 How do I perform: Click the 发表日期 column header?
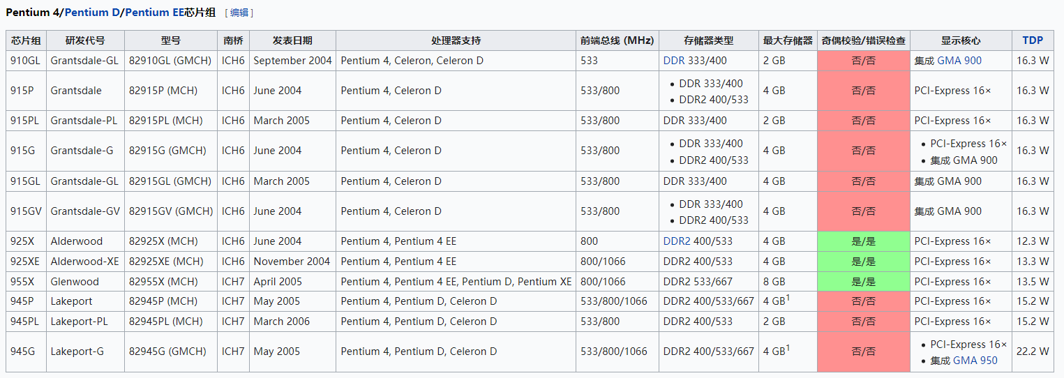click(292, 40)
